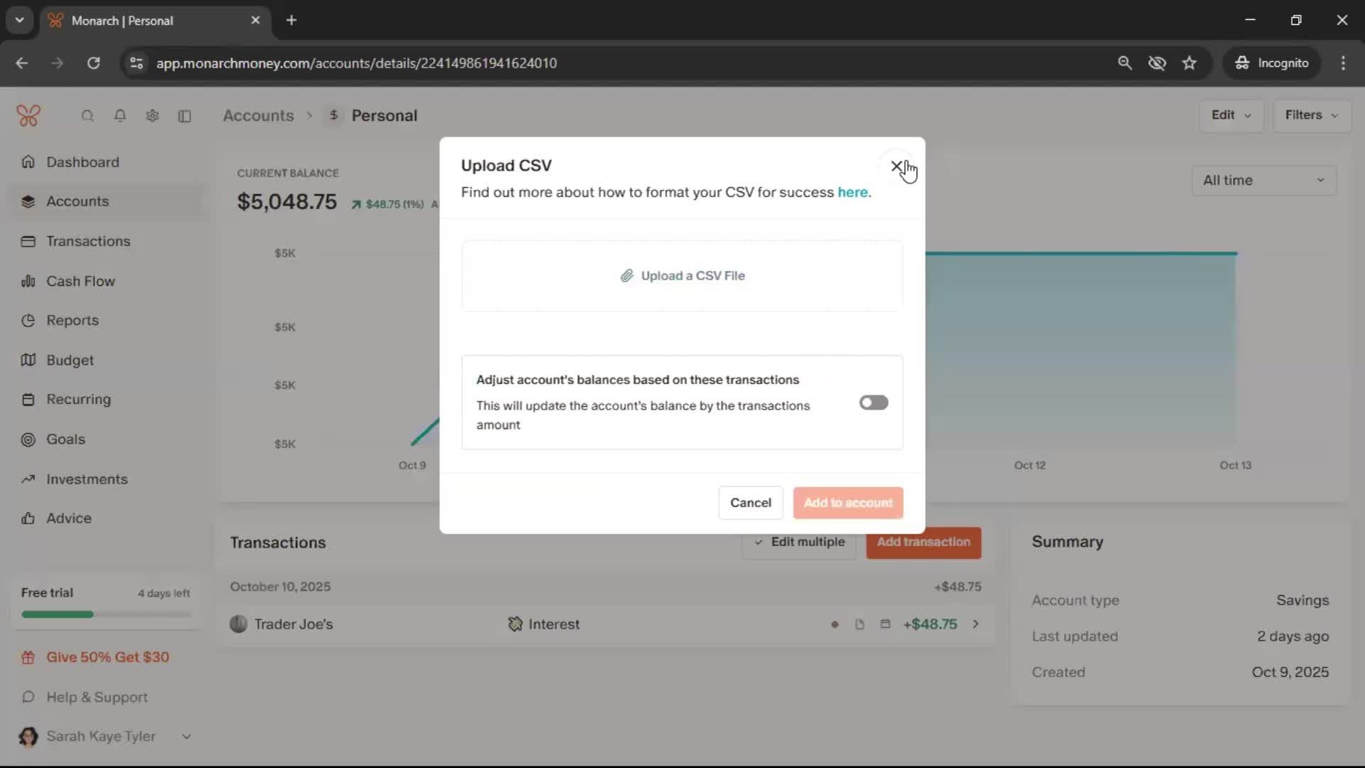Close the Upload CSV dialog with X
Image resolution: width=1365 pixels, height=768 pixels.
[896, 166]
